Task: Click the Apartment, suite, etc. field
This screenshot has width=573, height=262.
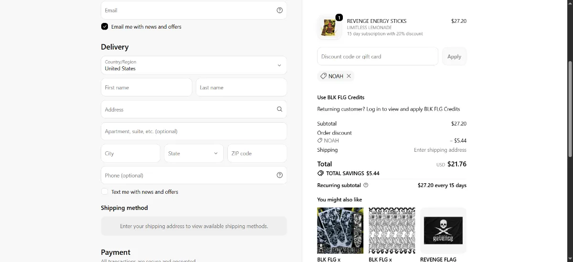Action: [194, 131]
